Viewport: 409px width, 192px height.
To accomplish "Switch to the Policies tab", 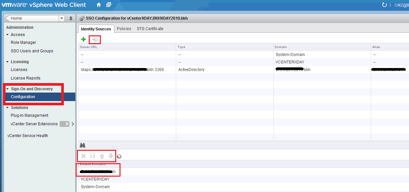I will (124, 29).
